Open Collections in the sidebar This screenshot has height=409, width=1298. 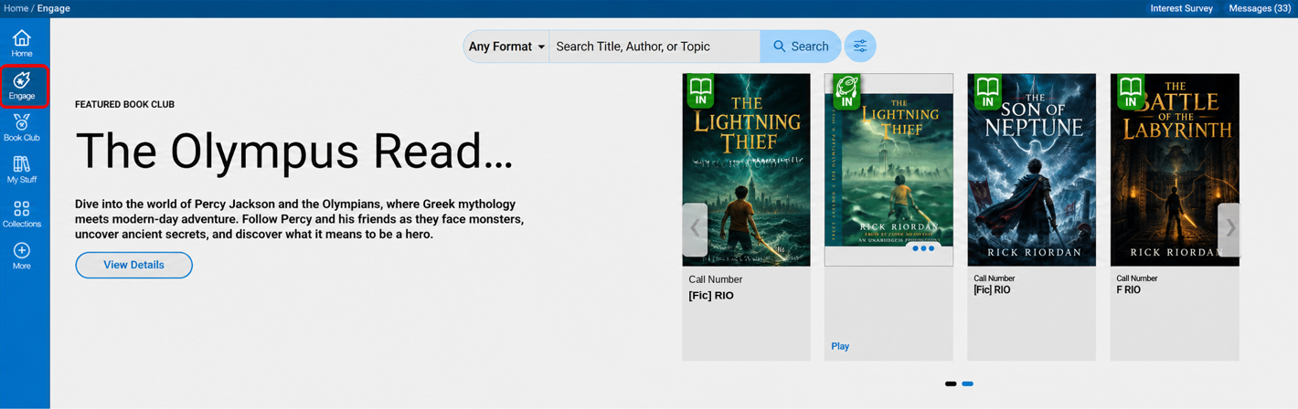click(x=22, y=214)
